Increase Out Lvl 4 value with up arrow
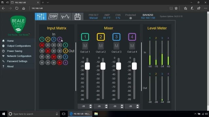209x117 pixels. (x=137, y=105)
